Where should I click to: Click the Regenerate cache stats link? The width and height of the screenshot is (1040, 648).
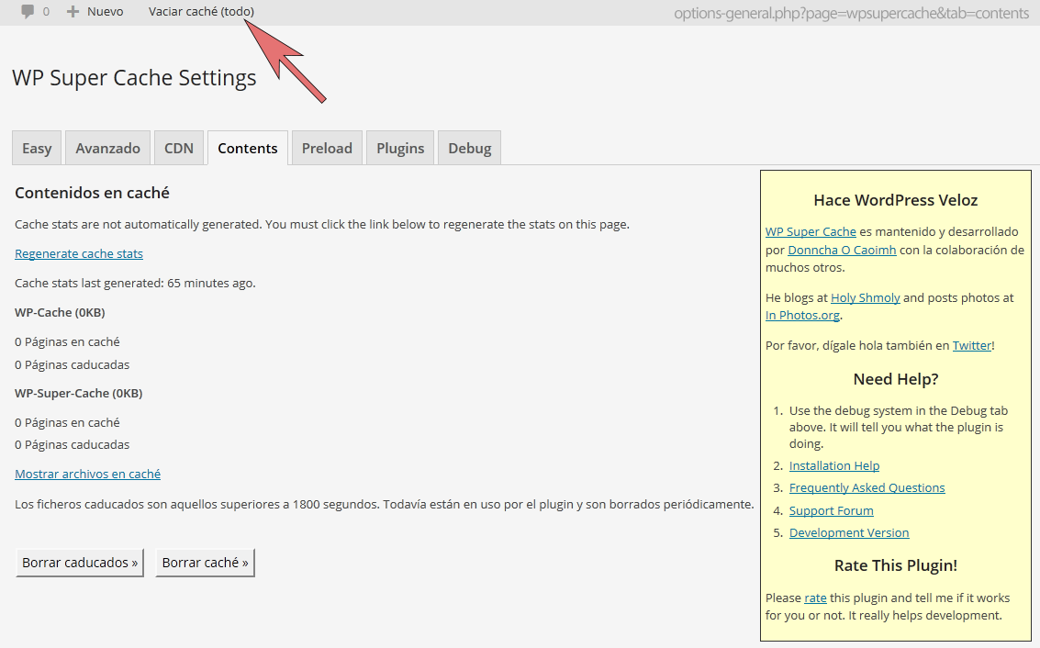(x=79, y=253)
